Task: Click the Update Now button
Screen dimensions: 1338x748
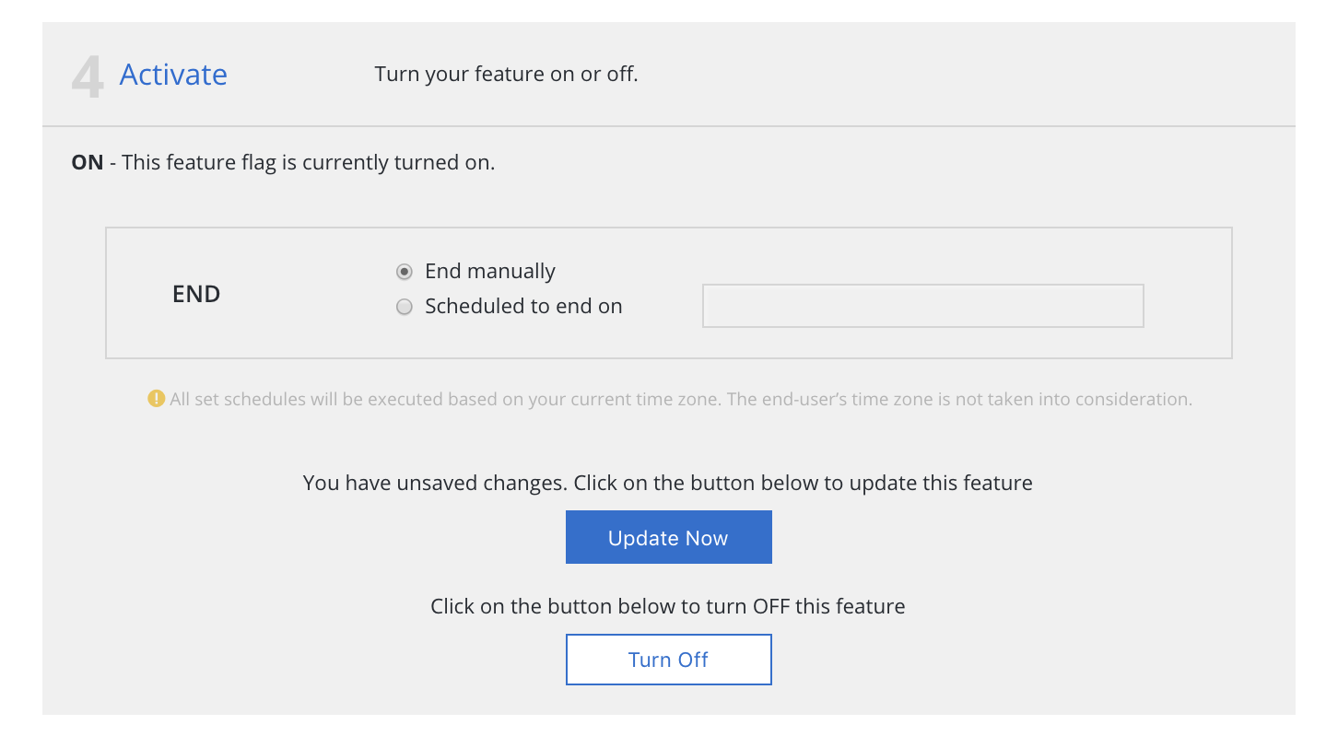Action: click(668, 537)
